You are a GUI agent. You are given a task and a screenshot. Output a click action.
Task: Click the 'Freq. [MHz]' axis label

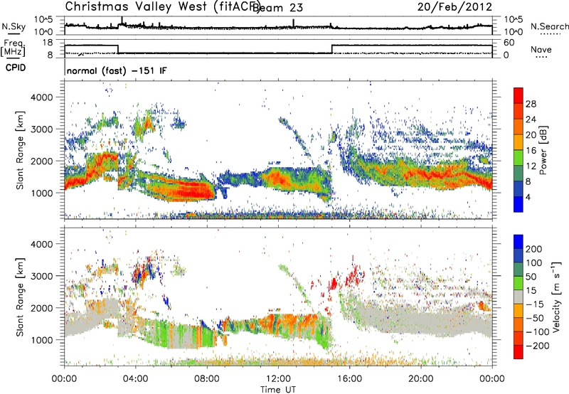(x=13, y=48)
